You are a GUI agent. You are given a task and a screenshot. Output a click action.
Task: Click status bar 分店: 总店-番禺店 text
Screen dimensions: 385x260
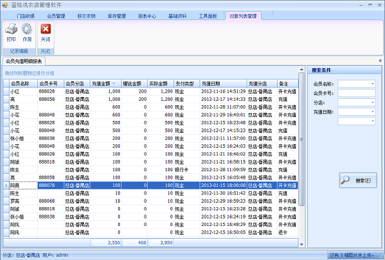click(21, 255)
